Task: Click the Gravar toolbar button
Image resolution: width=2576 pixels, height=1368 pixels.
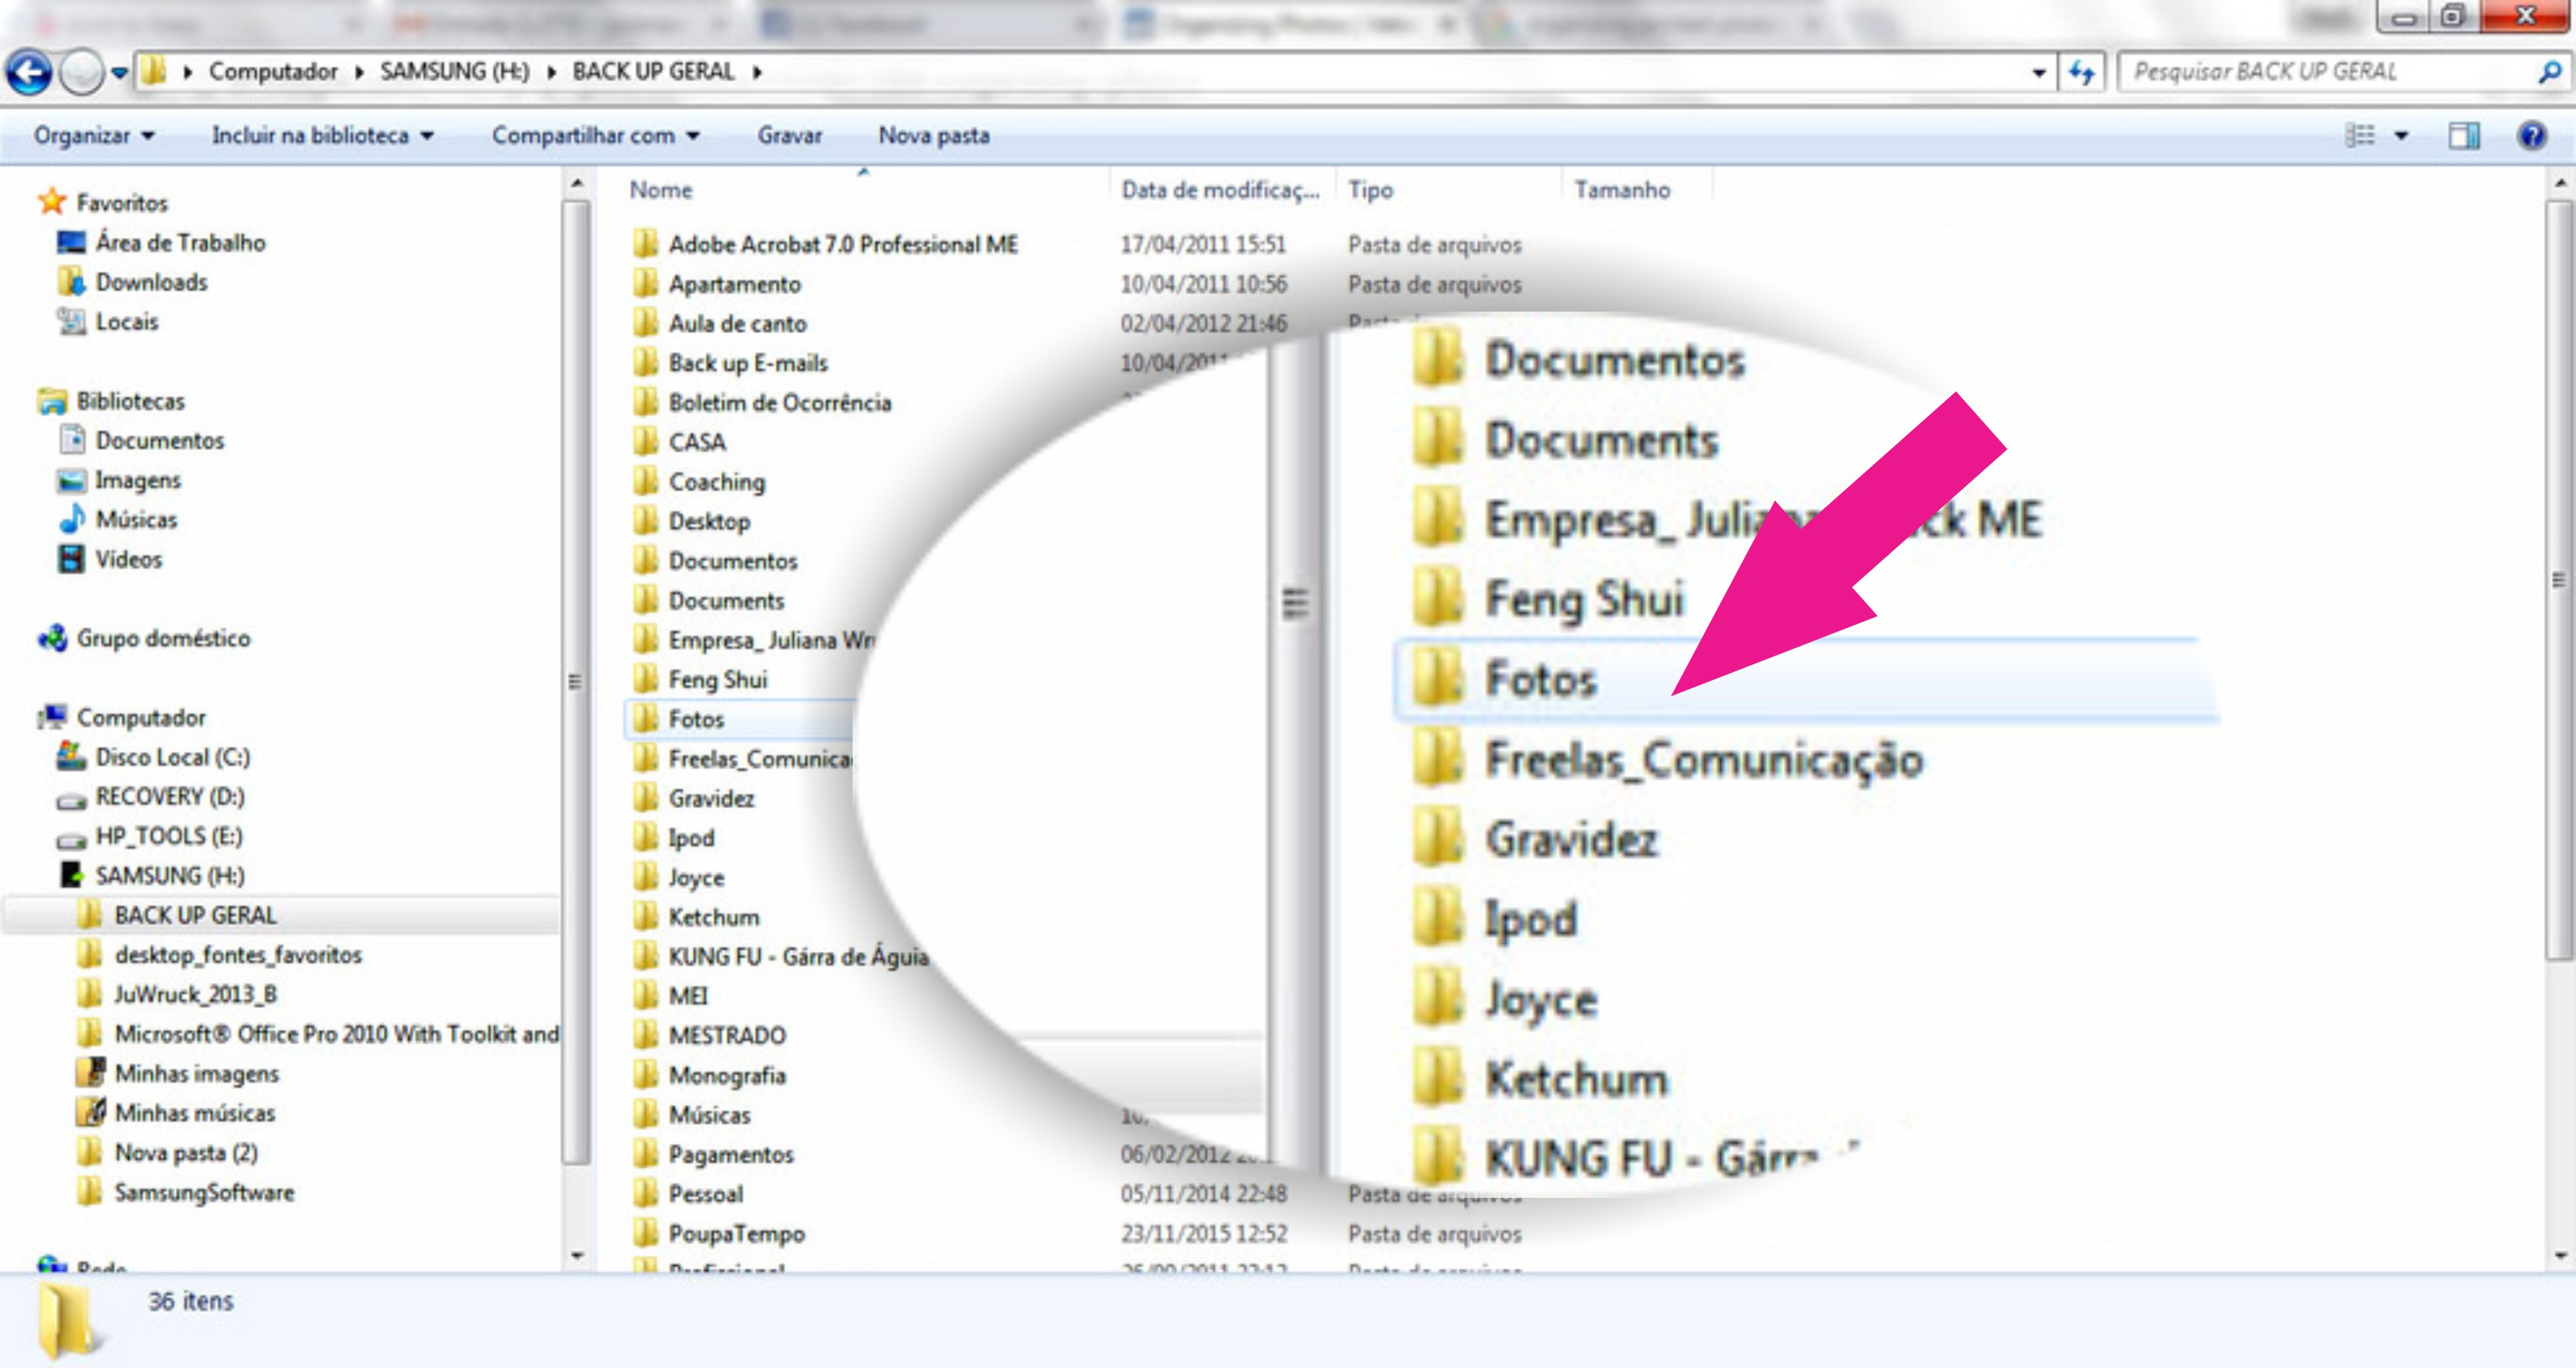Action: pos(789,135)
